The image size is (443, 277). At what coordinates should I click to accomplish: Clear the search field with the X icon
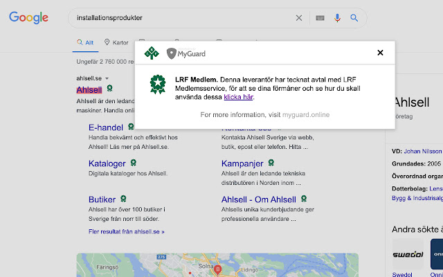pyautogui.click(x=299, y=18)
